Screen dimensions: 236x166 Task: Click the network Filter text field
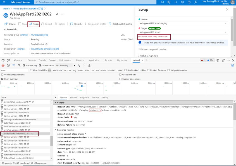click(14, 70)
